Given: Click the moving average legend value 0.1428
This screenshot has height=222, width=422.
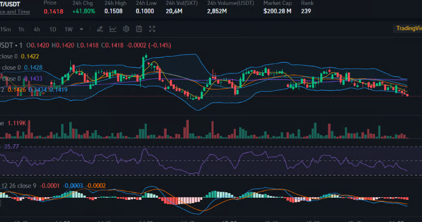Looking at the screenshot, I should (33, 68).
